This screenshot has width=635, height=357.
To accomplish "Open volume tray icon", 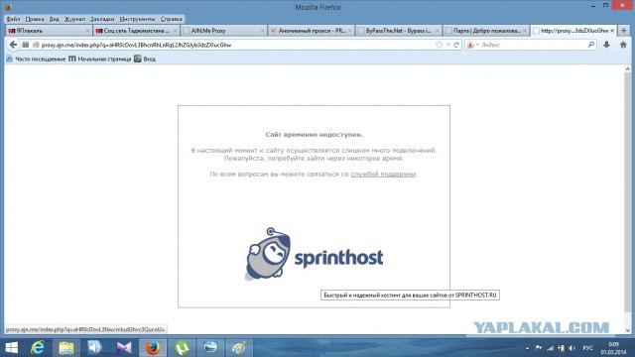I will coord(571,348).
